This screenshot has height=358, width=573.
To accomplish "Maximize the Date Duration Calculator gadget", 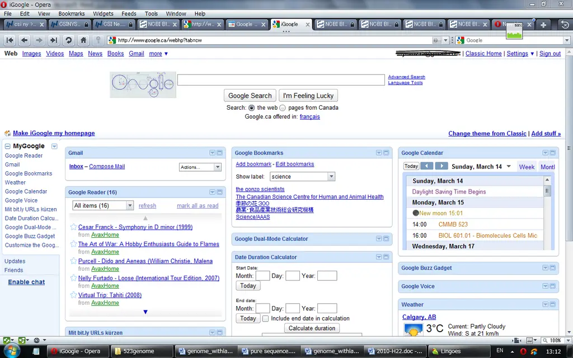I will 386,257.
